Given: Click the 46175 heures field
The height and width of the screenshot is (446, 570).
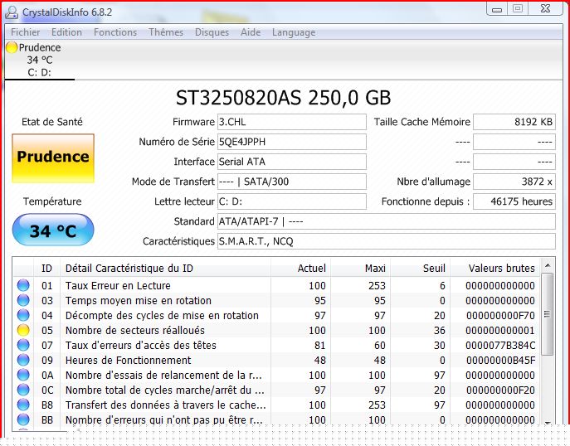Looking at the screenshot, I should tap(514, 201).
